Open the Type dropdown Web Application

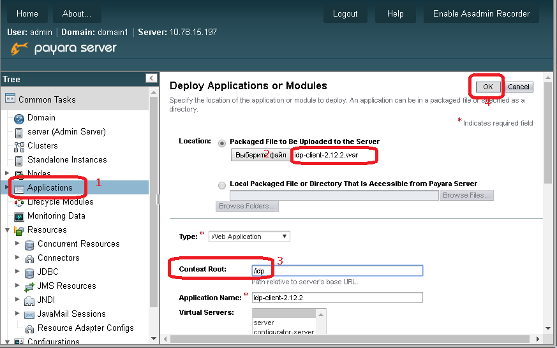point(249,236)
